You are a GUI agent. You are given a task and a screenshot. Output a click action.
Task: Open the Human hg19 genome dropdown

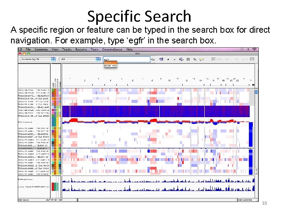[x=38, y=59]
